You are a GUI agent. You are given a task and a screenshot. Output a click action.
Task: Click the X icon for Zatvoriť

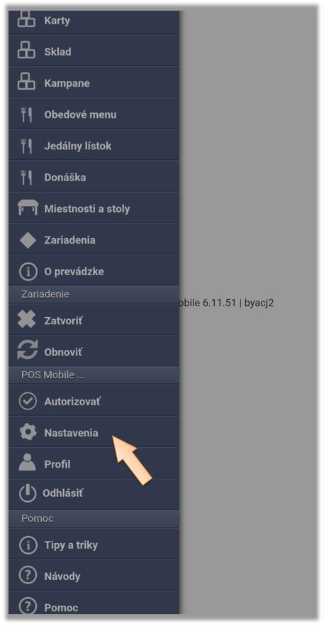27,320
